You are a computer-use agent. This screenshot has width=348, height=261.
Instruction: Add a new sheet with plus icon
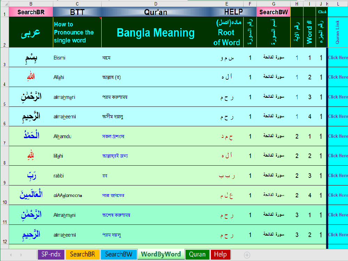[247, 255]
